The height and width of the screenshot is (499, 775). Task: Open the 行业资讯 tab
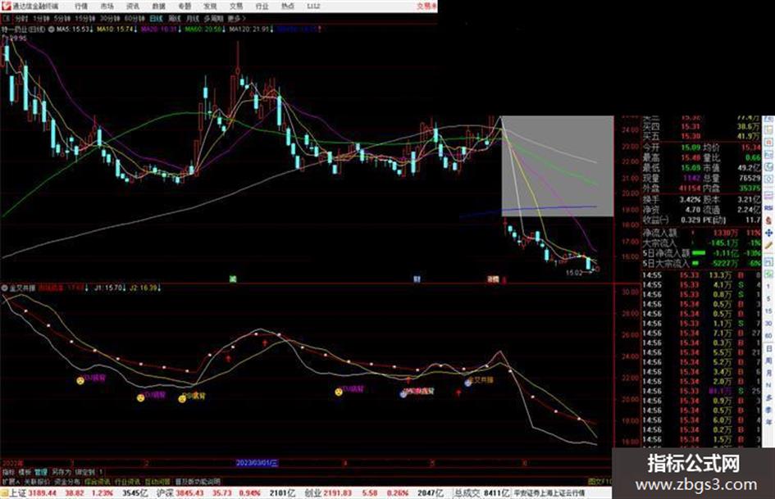127,482
